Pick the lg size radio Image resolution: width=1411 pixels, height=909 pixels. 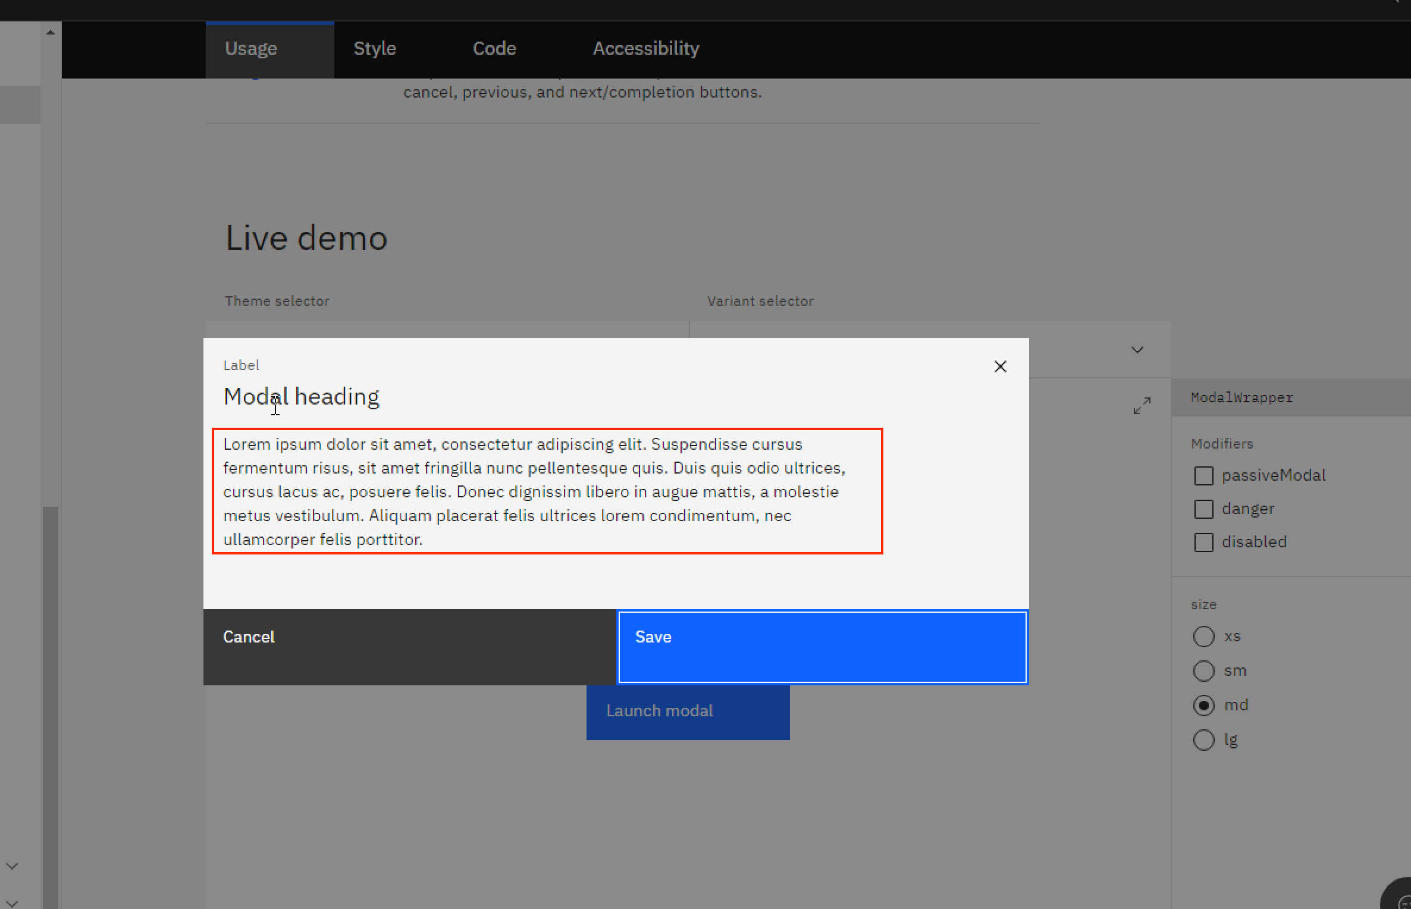pyautogui.click(x=1203, y=740)
